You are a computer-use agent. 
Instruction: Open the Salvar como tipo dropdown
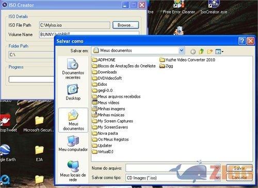[x=217, y=178]
